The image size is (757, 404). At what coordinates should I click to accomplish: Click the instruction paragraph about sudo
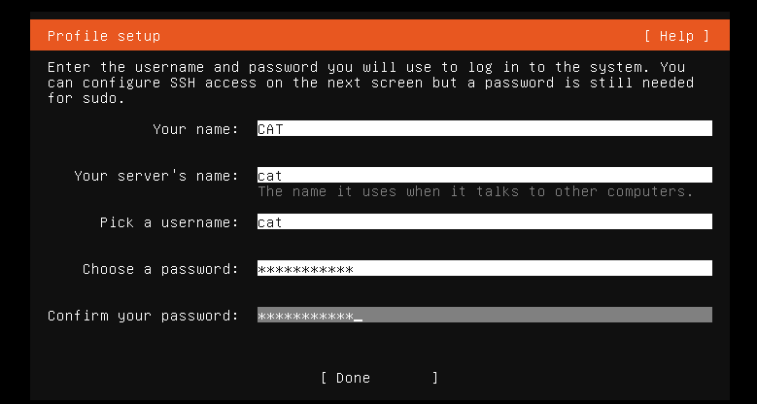[x=371, y=83]
